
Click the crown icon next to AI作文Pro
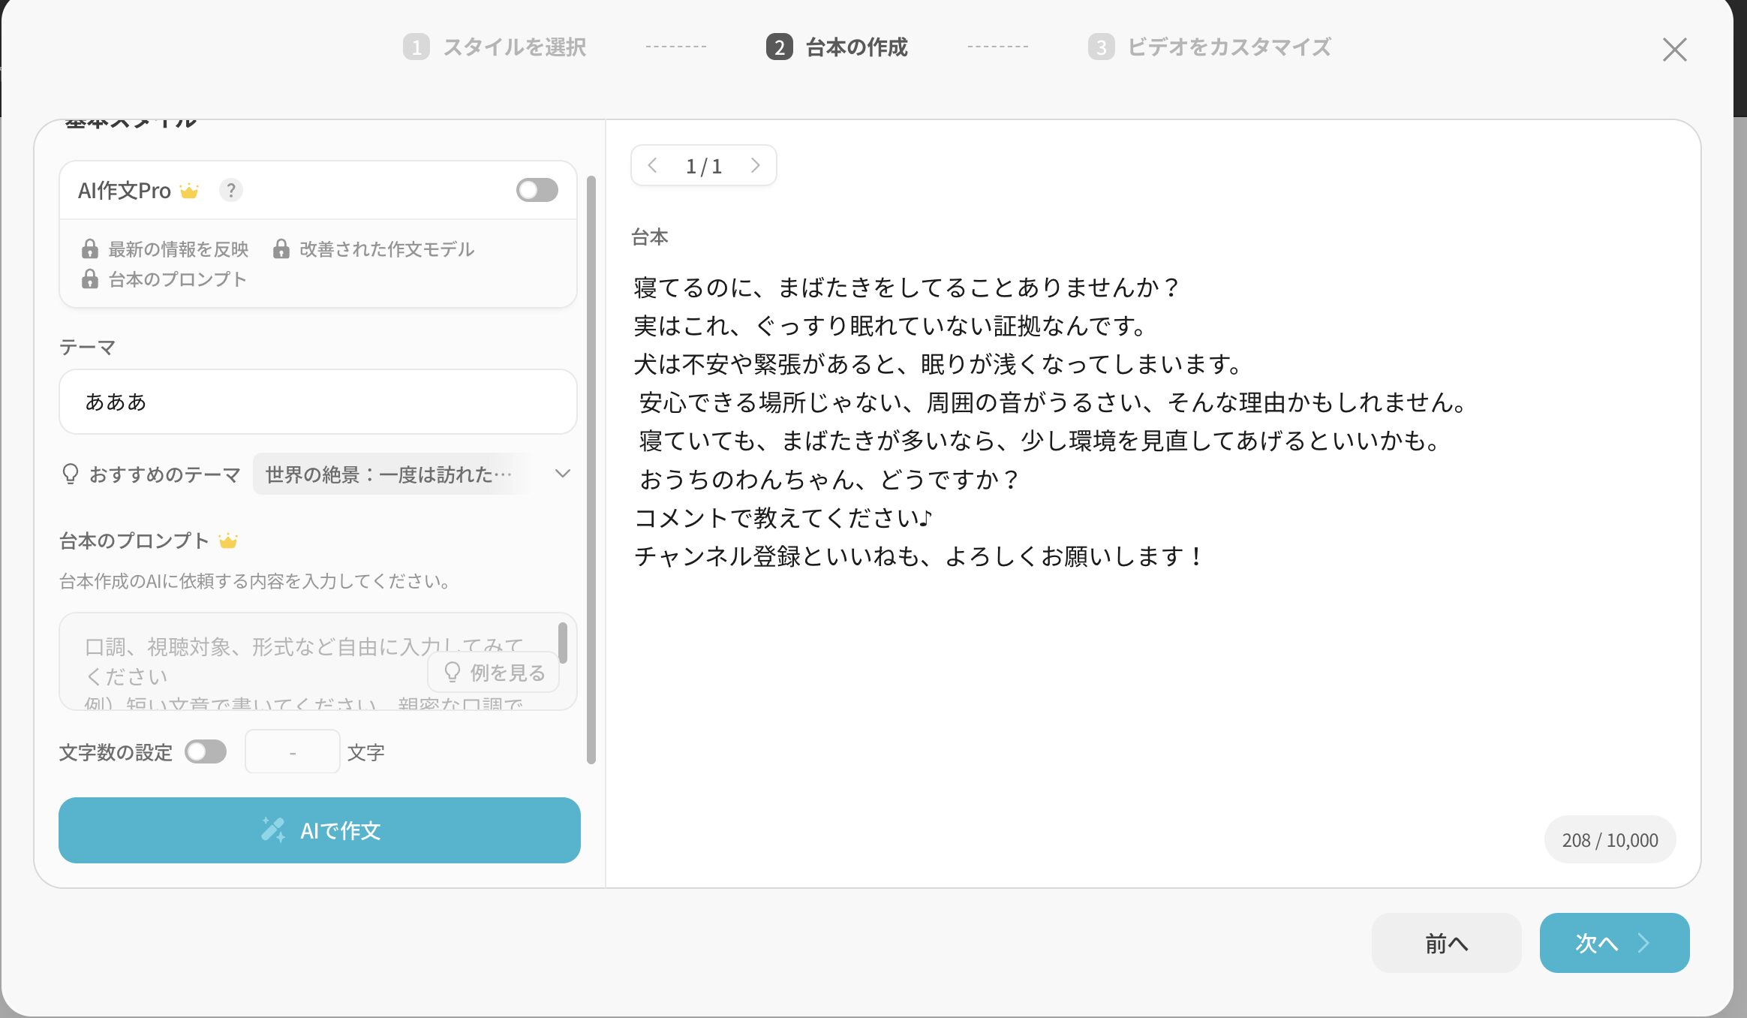point(189,191)
